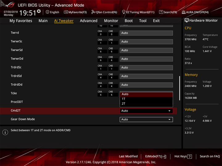This screenshot has height=166, width=222.
Task: Click the TwrwrSd Auto input field
Action: click(146, 50)
